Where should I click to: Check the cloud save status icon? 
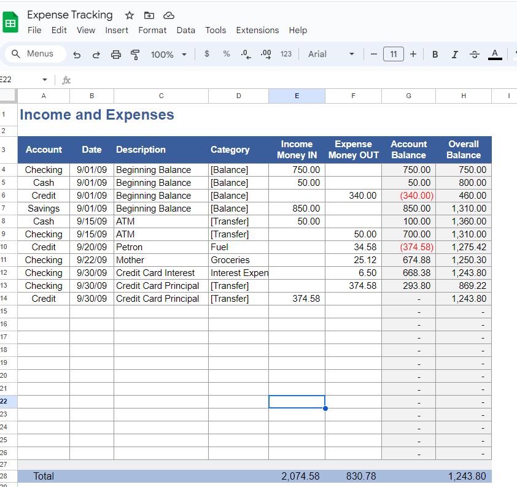pyautogui.click(x=168, y=15)
